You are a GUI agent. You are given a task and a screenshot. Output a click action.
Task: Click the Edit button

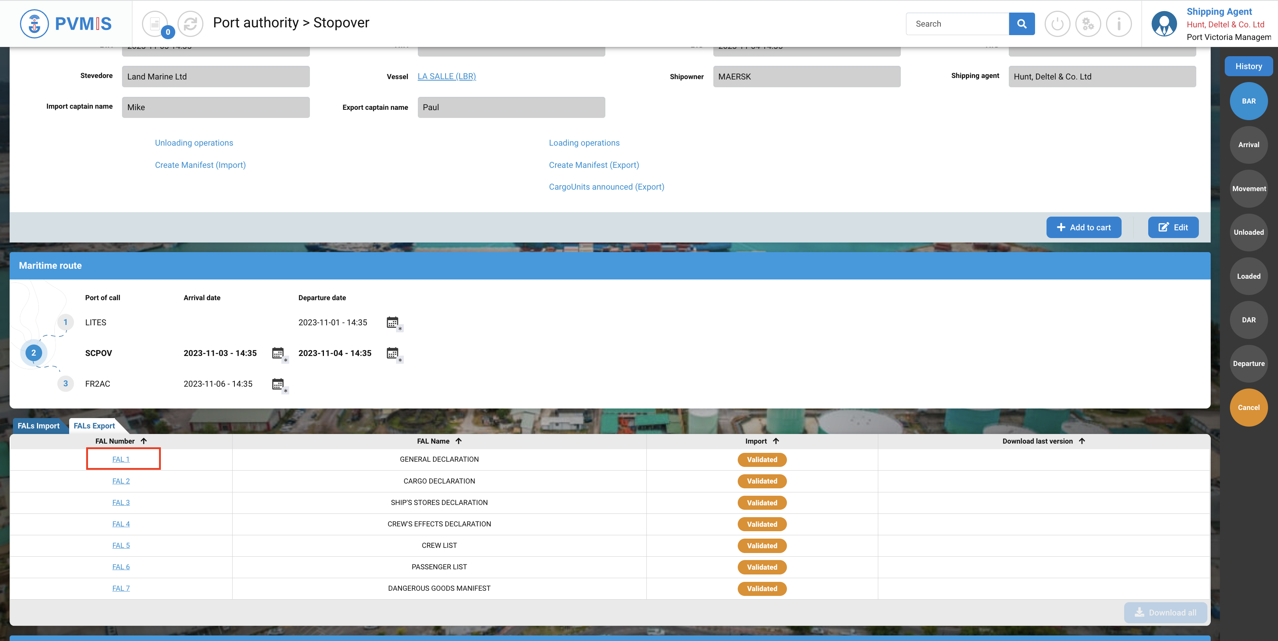coord(1173,227)
